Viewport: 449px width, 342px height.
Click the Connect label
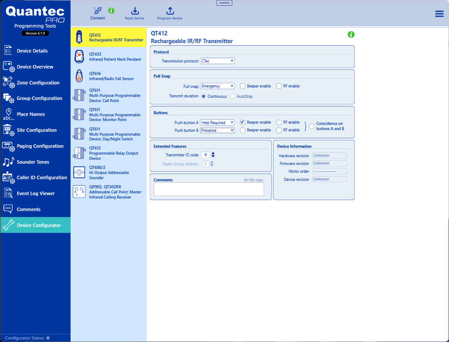pyautogui.click(x=98, y=18)
